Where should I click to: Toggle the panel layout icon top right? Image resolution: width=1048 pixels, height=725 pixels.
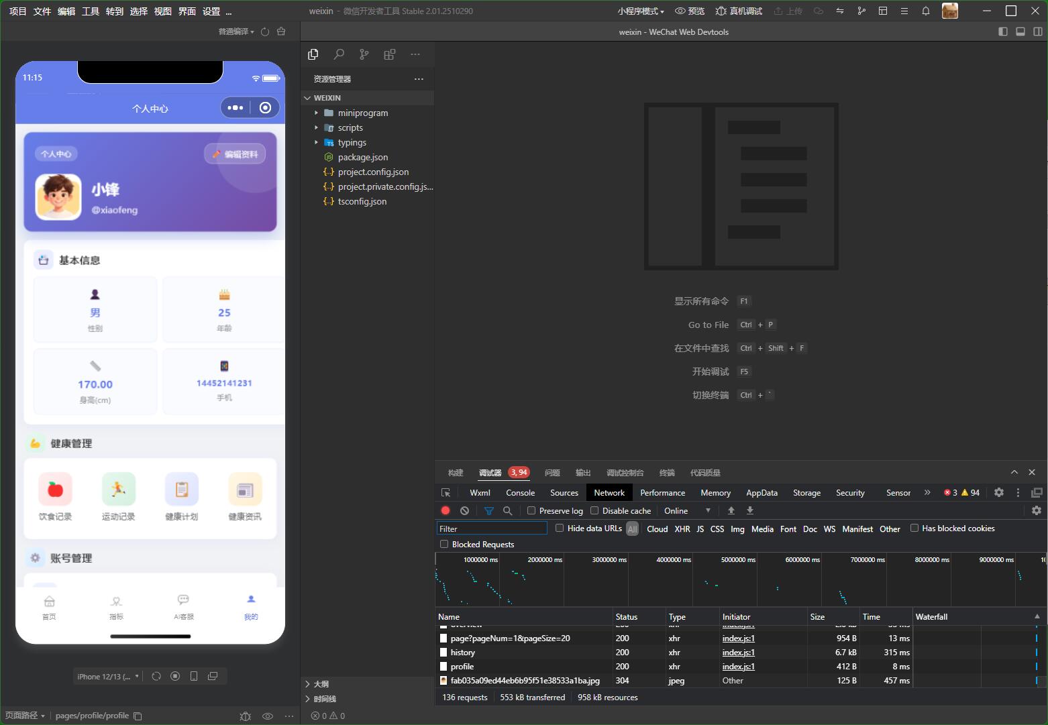pos(1020,32)
